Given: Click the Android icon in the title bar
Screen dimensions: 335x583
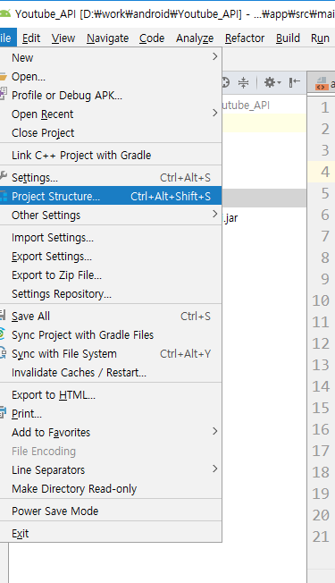Looking at the screenshot, I should [4, 13].
